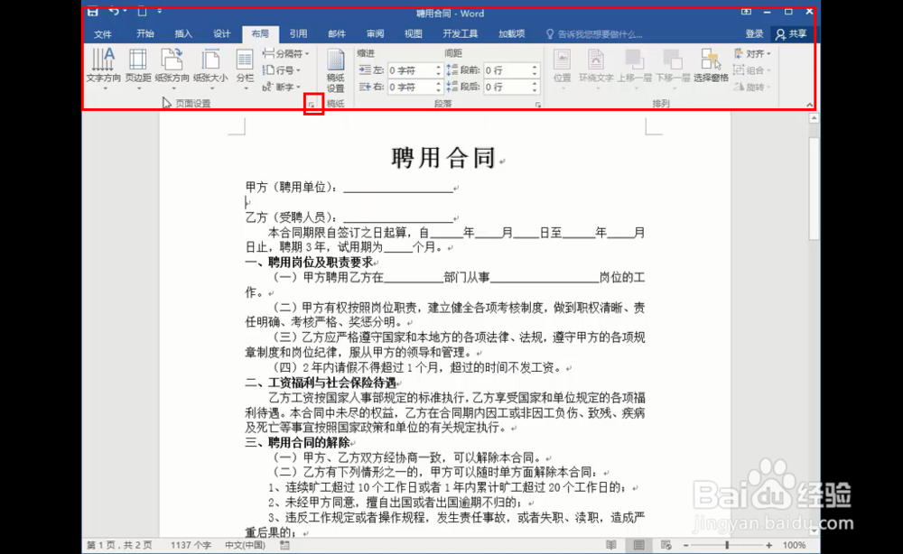Open the 页面设置 dialog launcher arrow

coord(312,105)
